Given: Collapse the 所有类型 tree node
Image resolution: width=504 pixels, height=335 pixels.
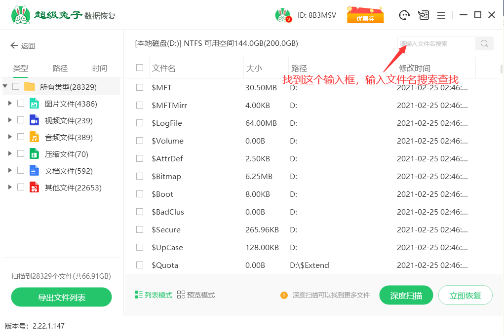Looking at the screenshot, I should 5,86.
